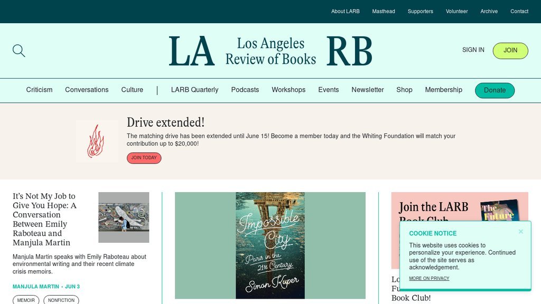Image resolution: width=541 pixels, height=304 pixels.
Task: Click SIGN IN
Action: pos(473,50)
